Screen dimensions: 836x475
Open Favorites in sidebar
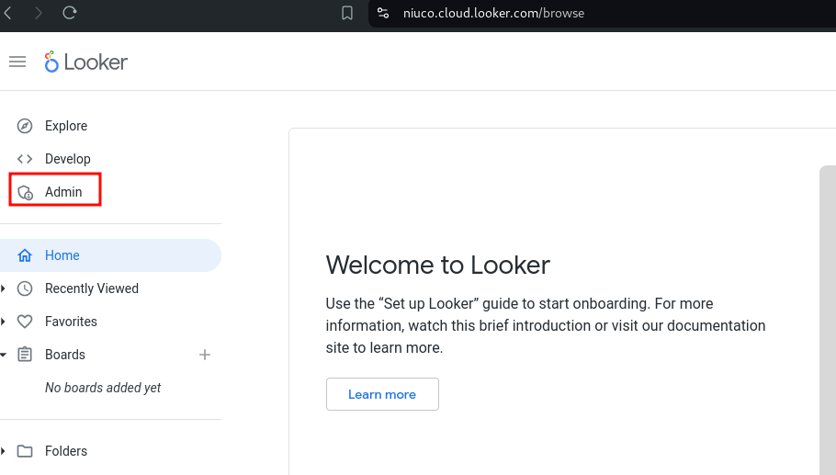click(71, 322)
